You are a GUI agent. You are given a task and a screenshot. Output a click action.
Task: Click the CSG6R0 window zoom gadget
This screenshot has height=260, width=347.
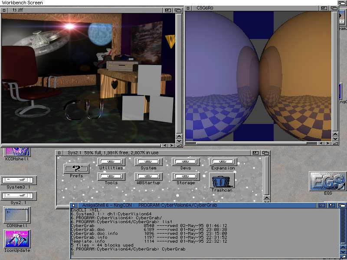coord(324,8)
